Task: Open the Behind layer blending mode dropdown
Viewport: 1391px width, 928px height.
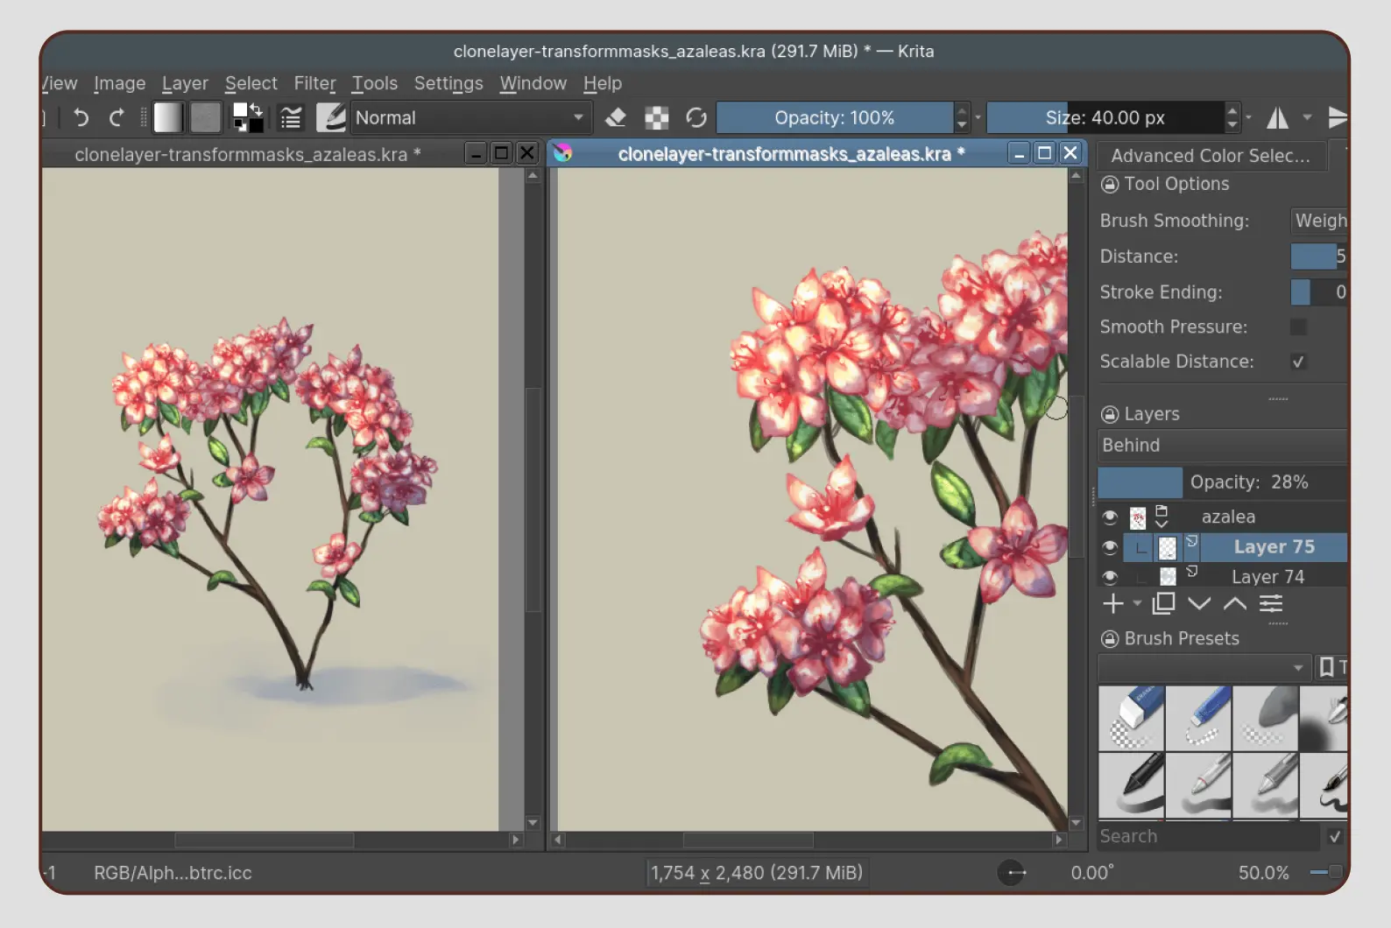Action: [x=1222, y=446]
